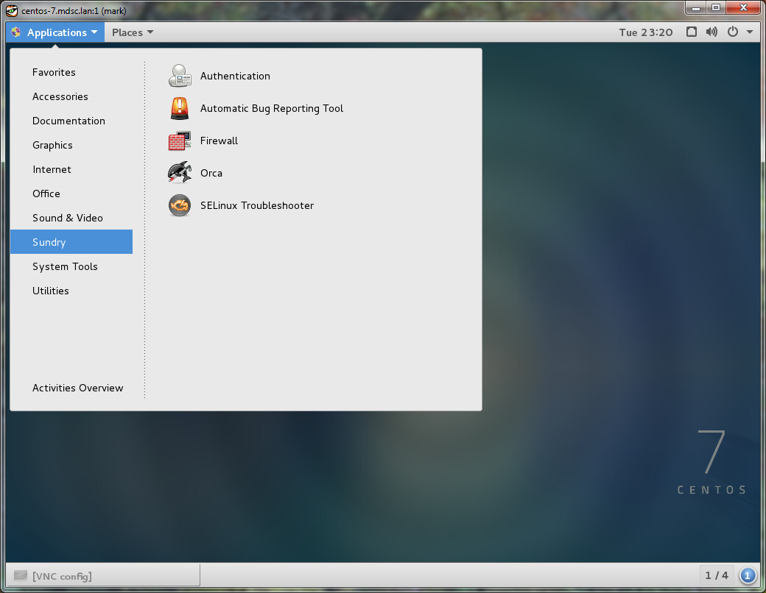Open Activities Overview
The height and width of the screenshot is (593, 766).
[x=77, y=388]
